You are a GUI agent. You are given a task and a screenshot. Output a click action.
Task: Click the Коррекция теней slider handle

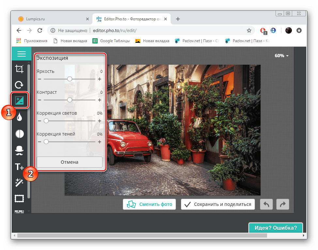pos(46,142)
